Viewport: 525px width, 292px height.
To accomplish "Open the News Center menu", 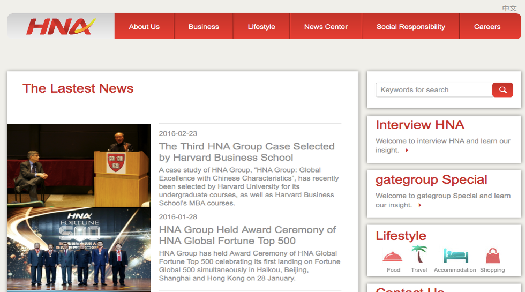I will [x=326, y=27].
